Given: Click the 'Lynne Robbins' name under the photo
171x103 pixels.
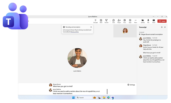Looking at the screenshot, I should click(x=77, y=71).
